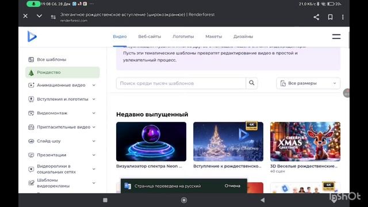Click the Renderforest logo
368x207 pixels.
coord(32,36)
